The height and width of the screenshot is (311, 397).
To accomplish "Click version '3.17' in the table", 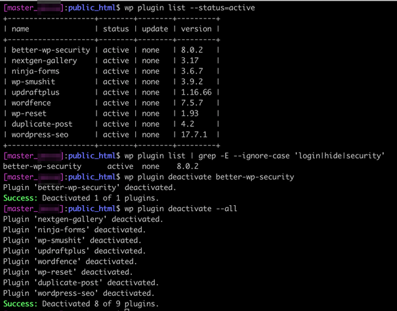I will [x=190, y=60].
